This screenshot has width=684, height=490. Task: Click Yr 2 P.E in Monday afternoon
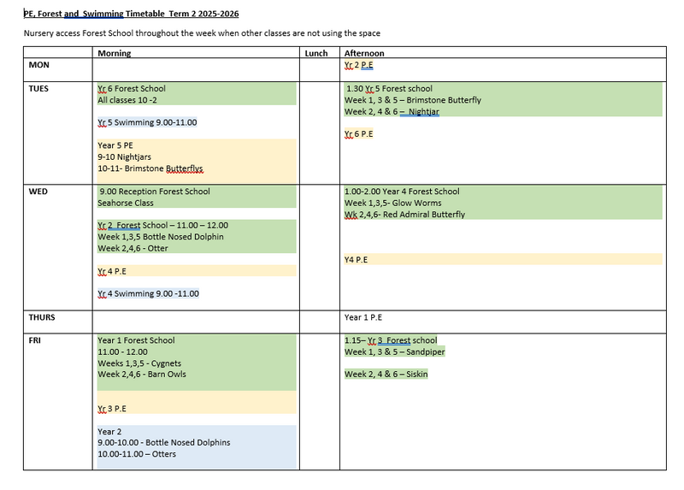359,65
